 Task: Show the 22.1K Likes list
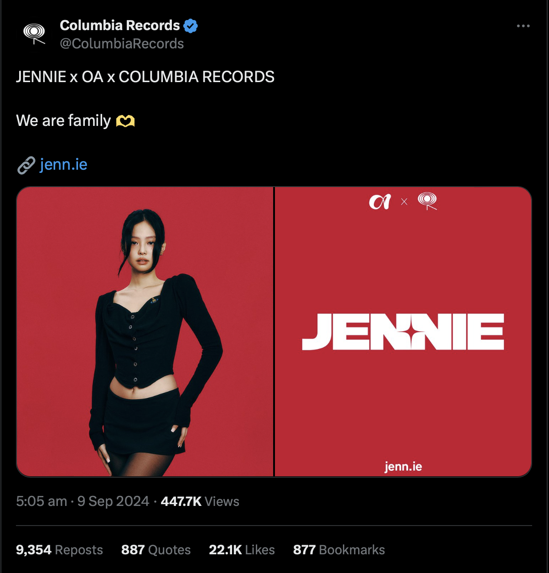tap(242, 550)
